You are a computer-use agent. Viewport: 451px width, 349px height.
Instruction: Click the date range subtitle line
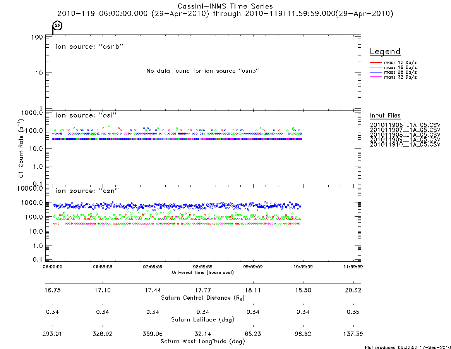click(225, 14)
